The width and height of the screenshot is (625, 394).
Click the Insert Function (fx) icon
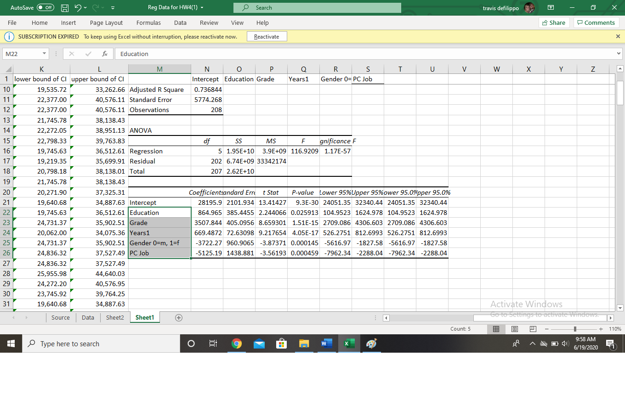coord(104,54)
